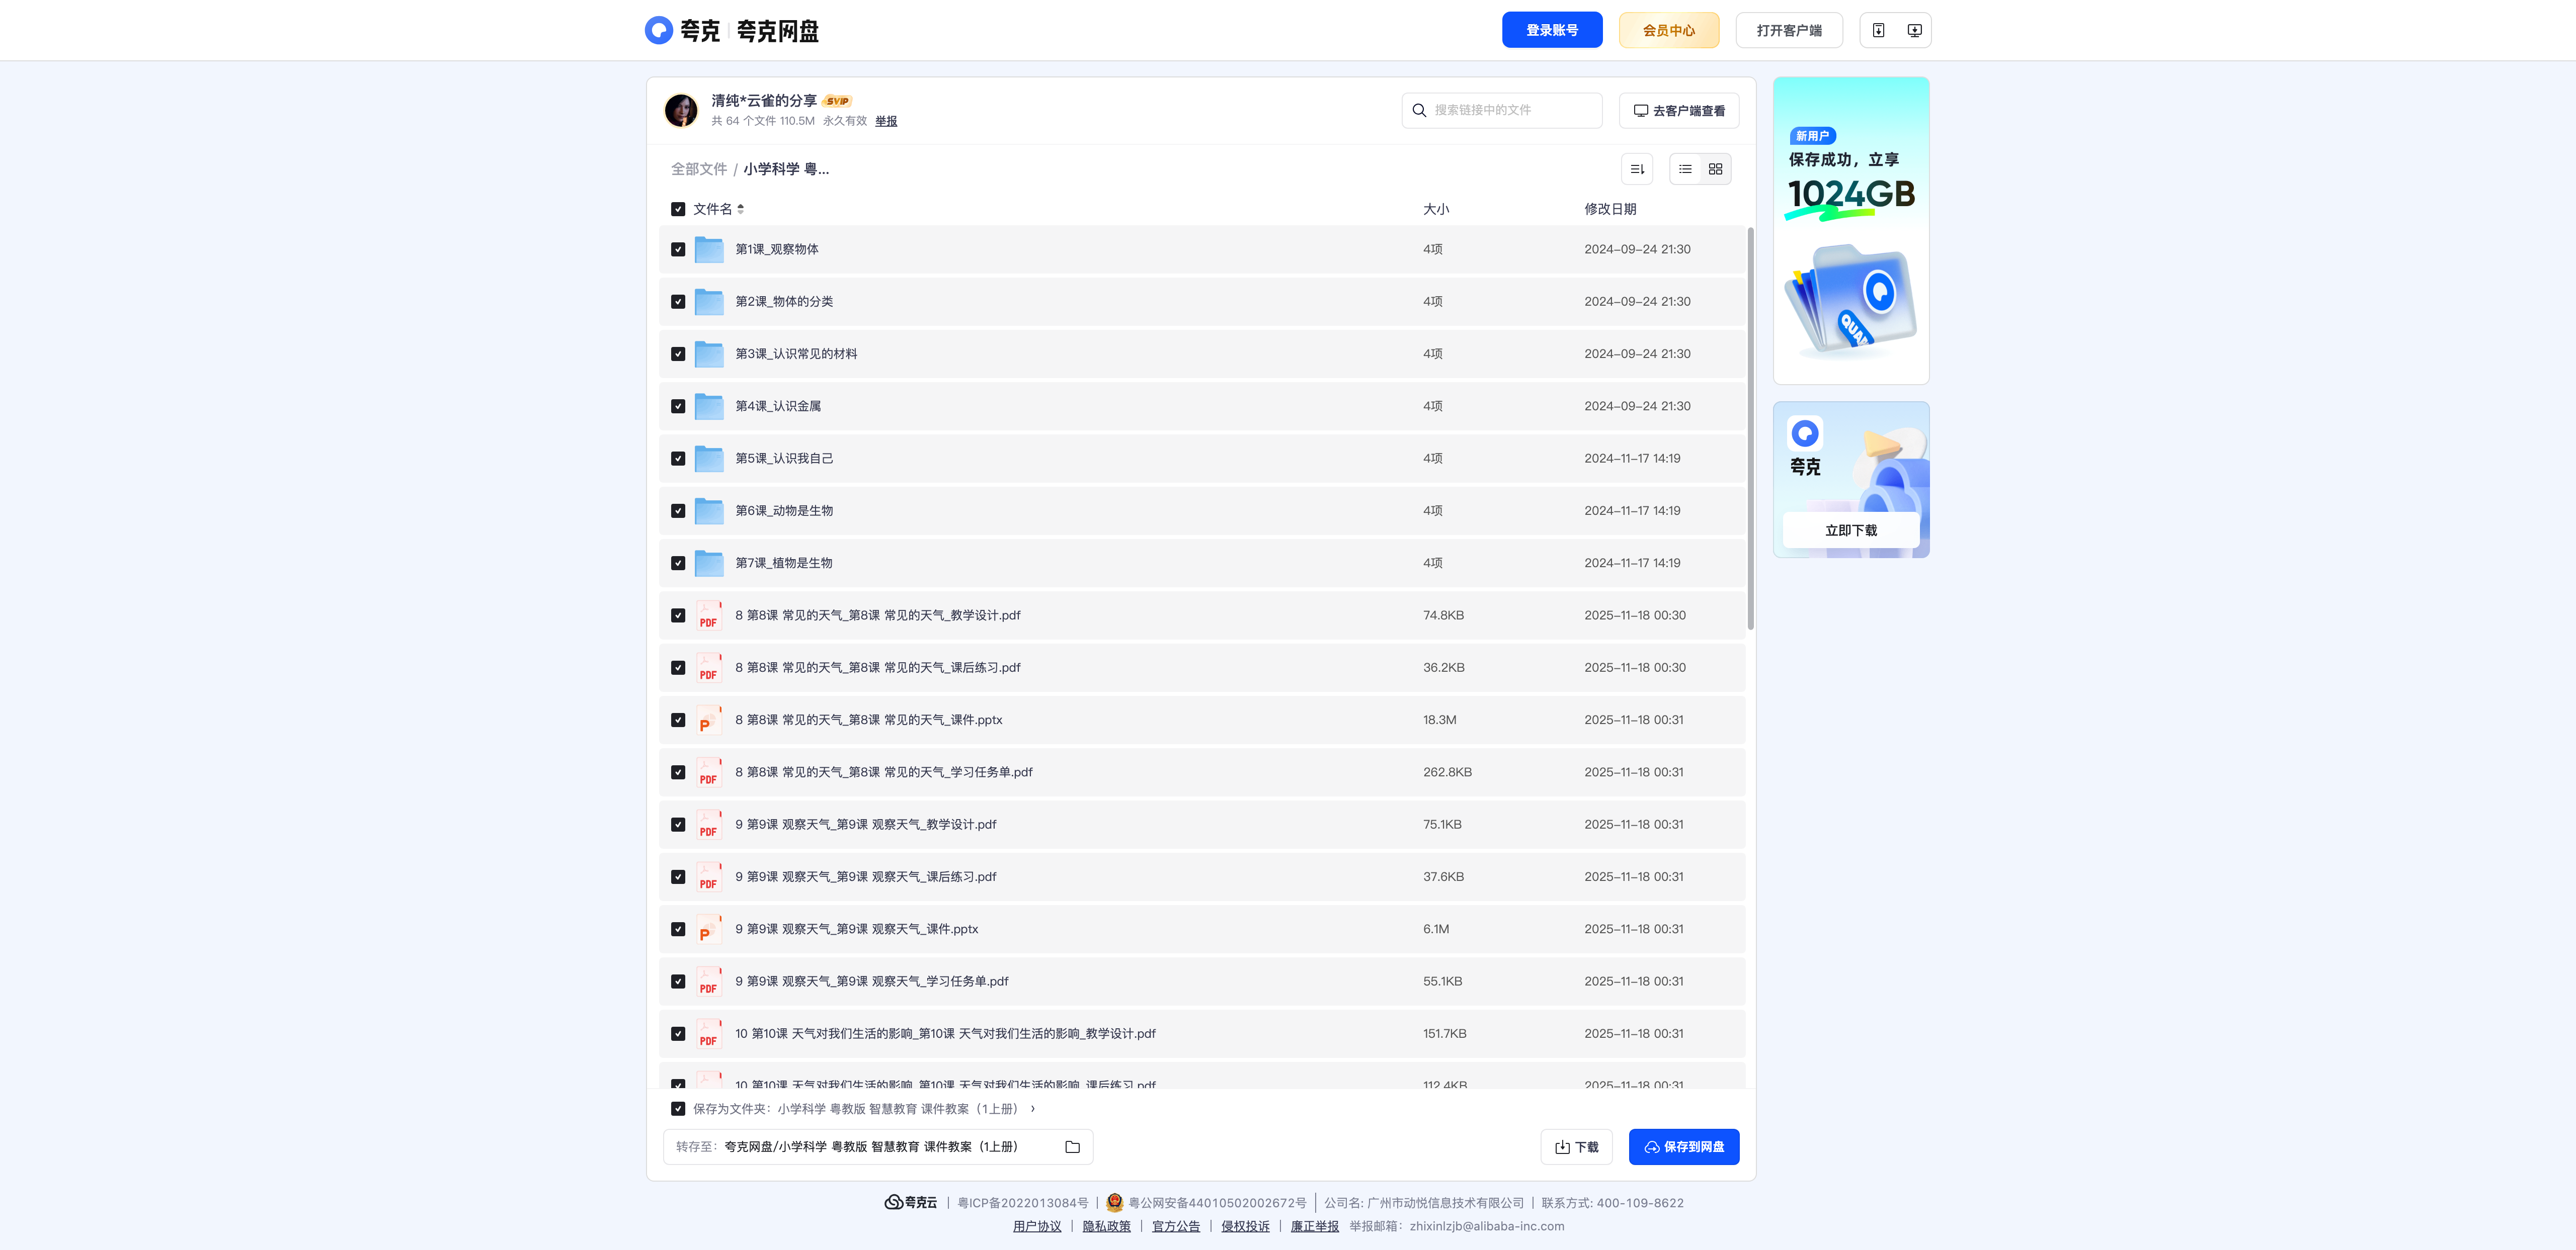Open the 1024GB new user promo banner
The image size is (2576, 1250).
point(1851,231)
